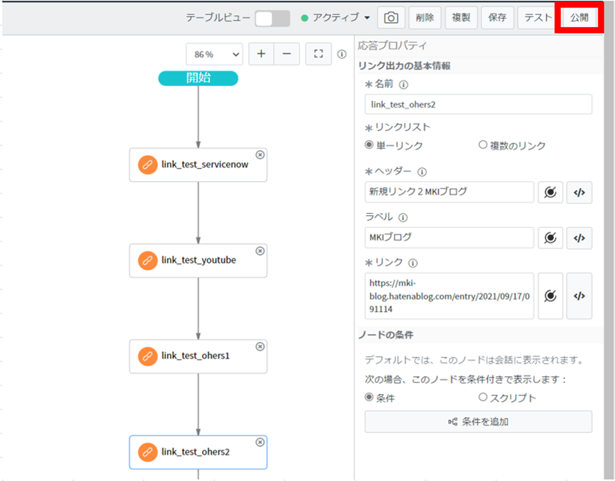
Task: Open the 86 % zoom level dropdown
Action: point(214,53)
